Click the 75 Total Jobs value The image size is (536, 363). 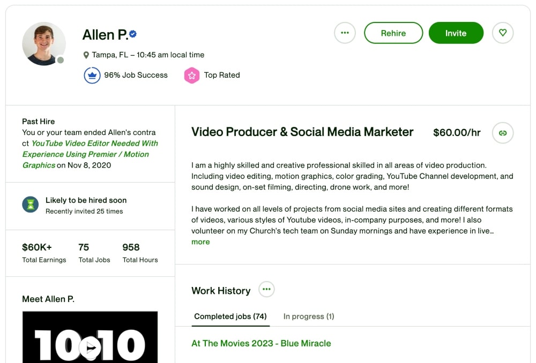[x=84, y=247]
